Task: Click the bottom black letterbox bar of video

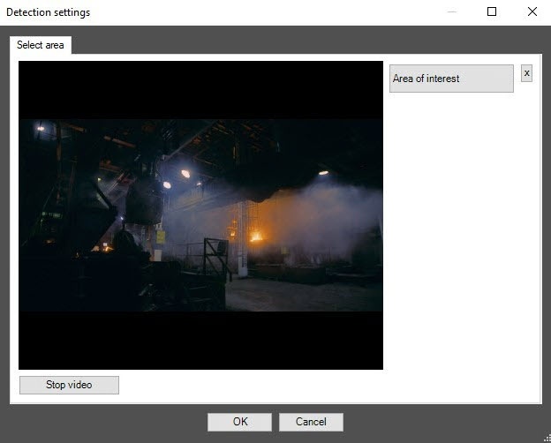Action: (x=200, y=340)
